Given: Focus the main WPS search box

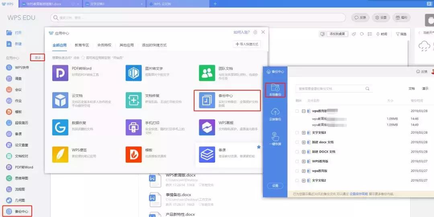Looking at the screenshot, I should point(198,18).
